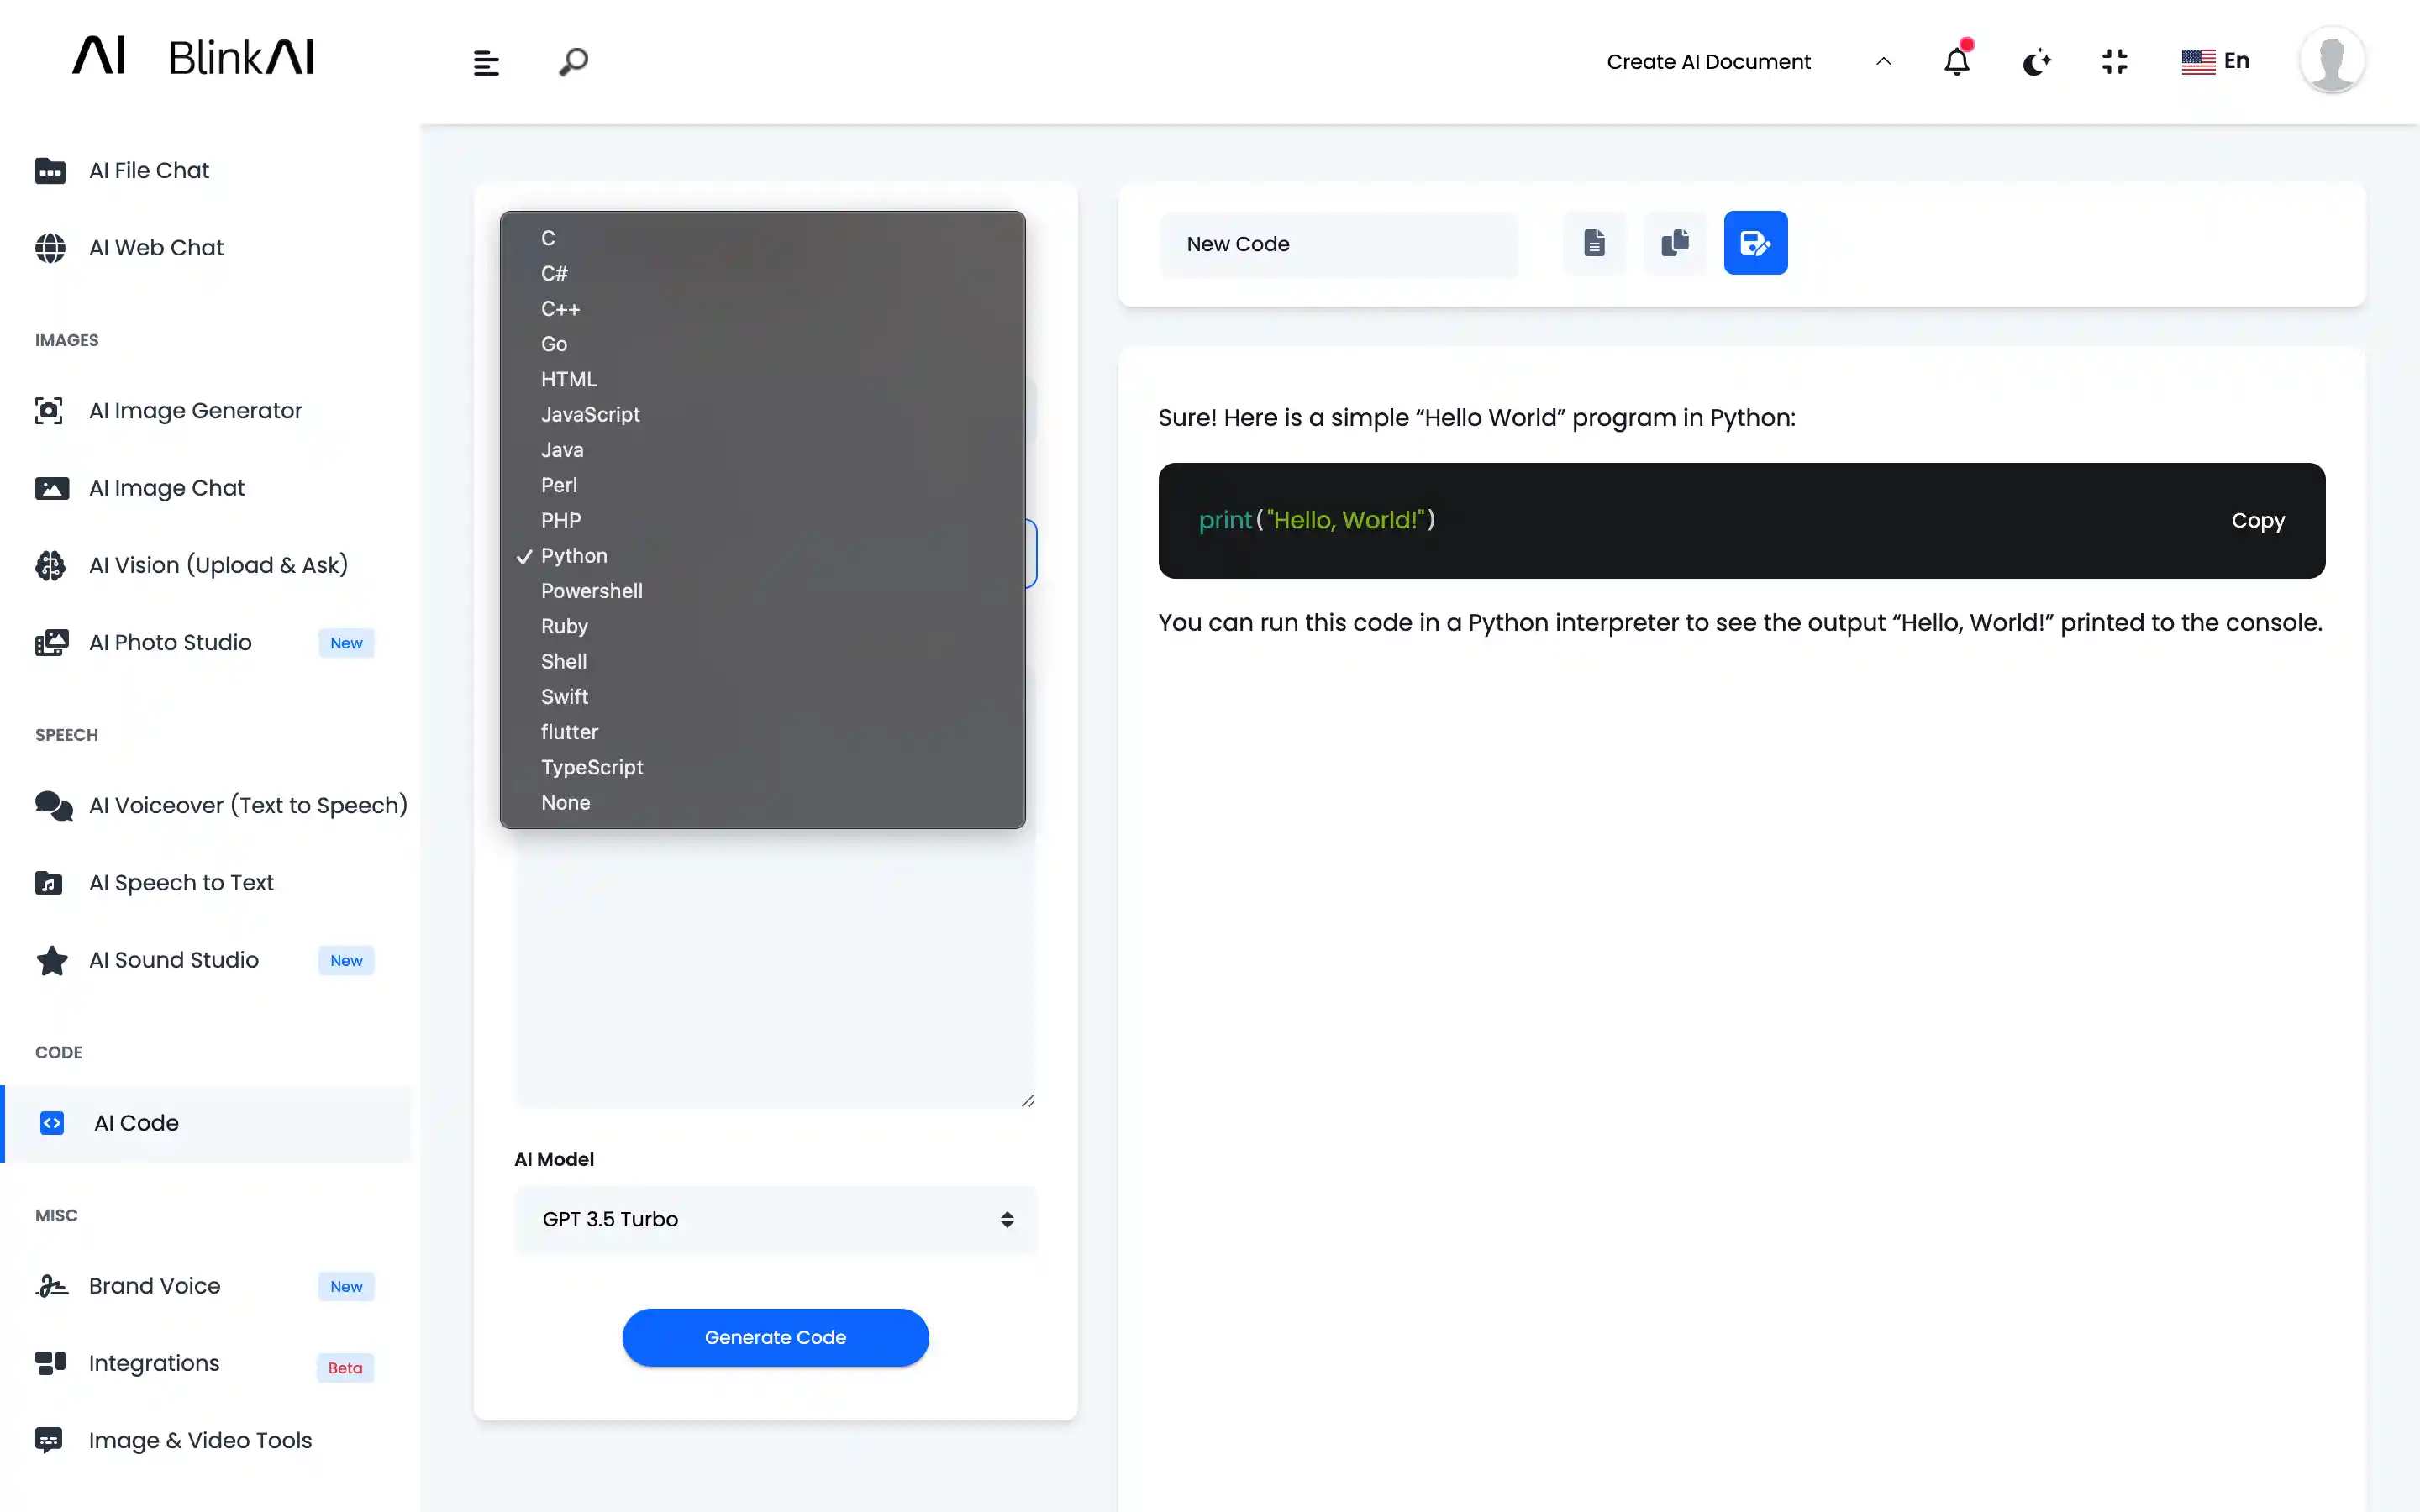Open the GPT 3.5 Turbo model dropdown
This screenshot has height=1512, width=2420.
coord(775,1219)
